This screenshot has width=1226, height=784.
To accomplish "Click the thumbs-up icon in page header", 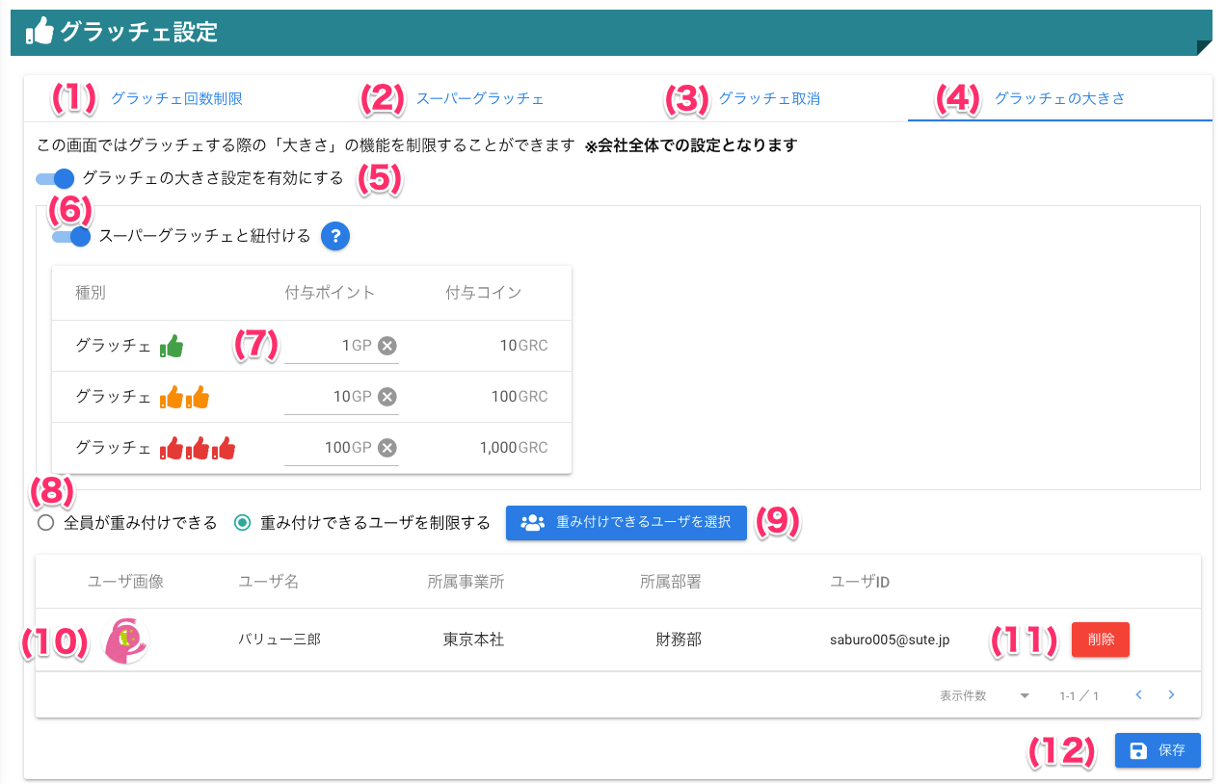I will pos(40,32).
